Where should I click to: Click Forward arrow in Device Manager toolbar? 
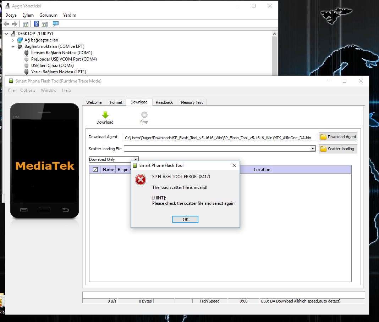click(15, 24)
